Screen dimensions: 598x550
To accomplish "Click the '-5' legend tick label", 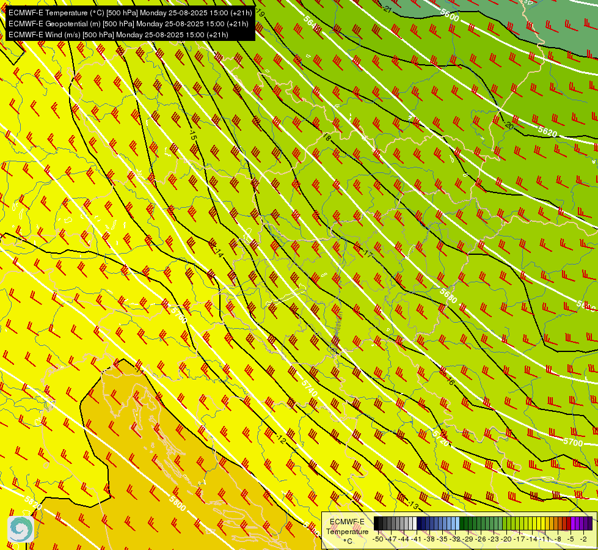I will 570,539.
